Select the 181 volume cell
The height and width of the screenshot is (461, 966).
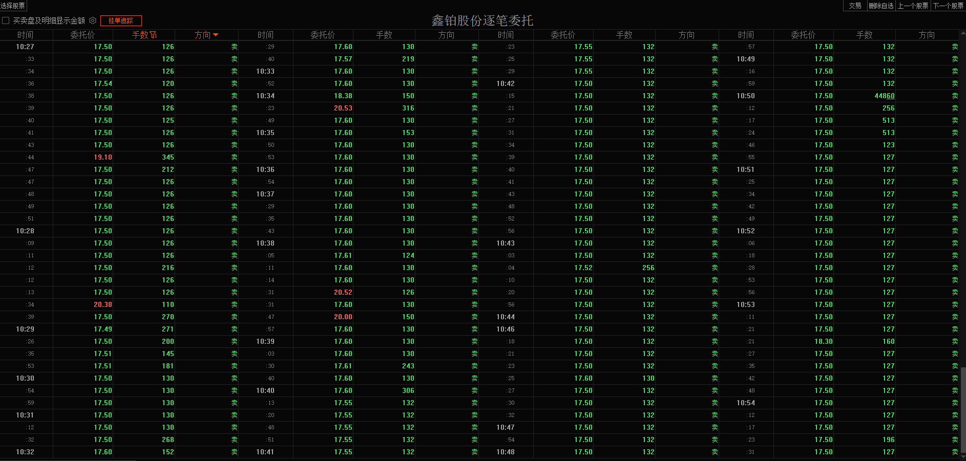point(168,366)
